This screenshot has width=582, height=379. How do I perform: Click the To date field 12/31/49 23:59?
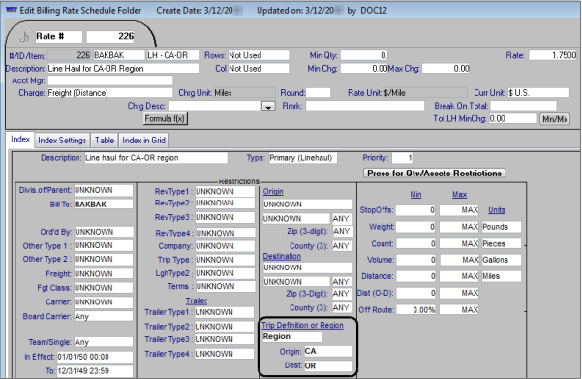pyautogui.click(x=95, y=371)
